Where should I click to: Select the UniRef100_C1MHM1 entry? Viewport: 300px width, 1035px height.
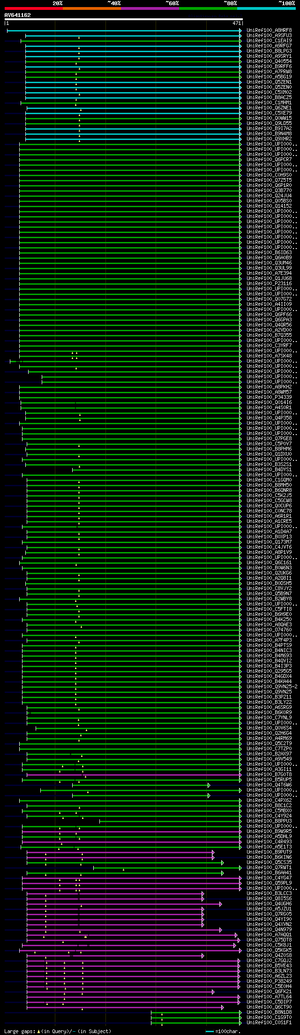pyautogui.click(x=269, y=103)
